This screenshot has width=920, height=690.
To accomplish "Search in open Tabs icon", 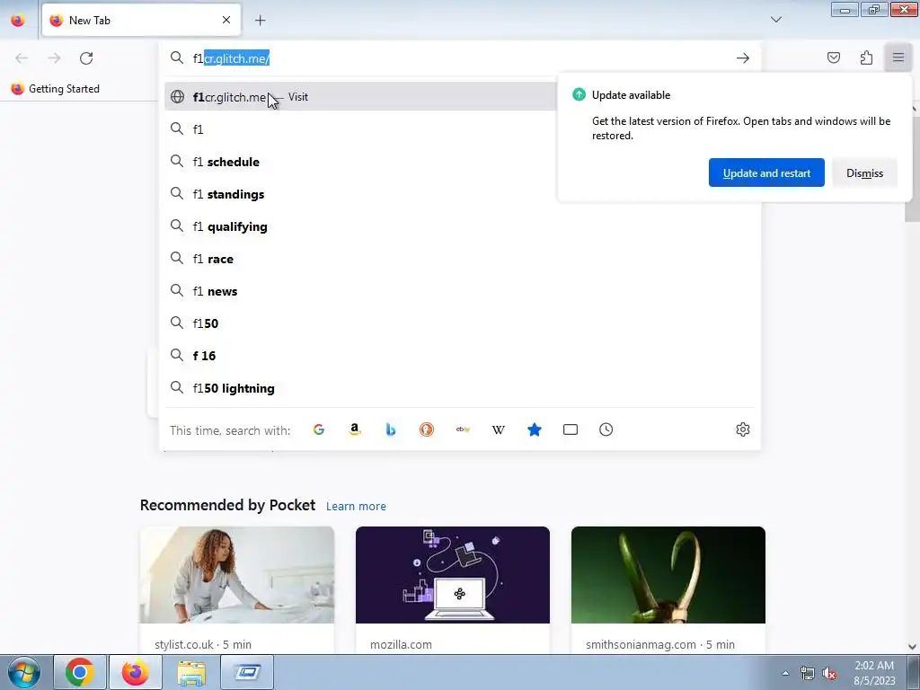I will click(x=571, y=429).
